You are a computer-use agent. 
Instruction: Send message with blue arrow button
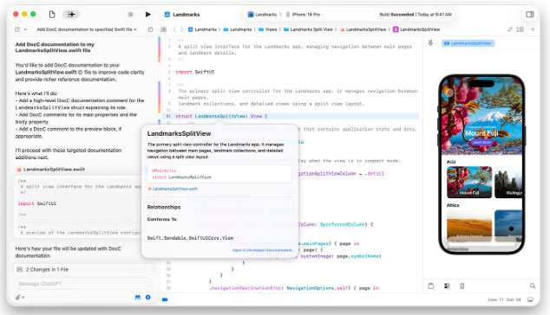coord(148,297)
